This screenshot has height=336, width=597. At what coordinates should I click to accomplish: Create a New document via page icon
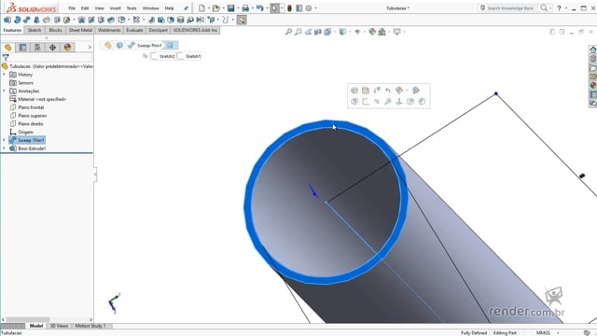[x=201, y=8]
